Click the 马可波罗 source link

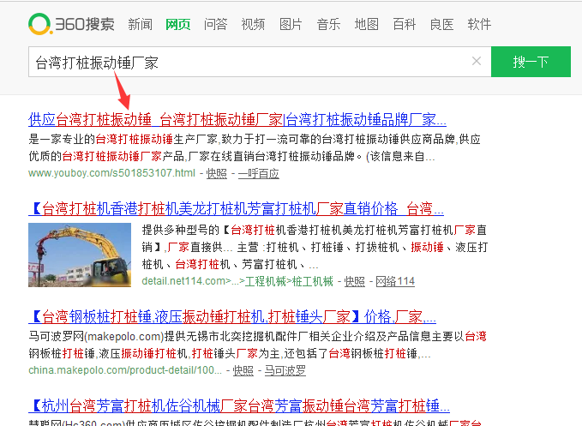tap(285, 370)
